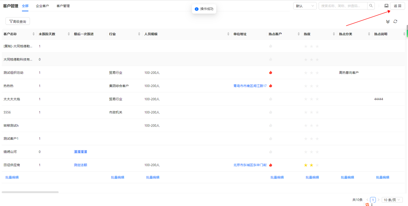
Task: Set first star for 热热热 heat
Action: [x=306, y=86]
